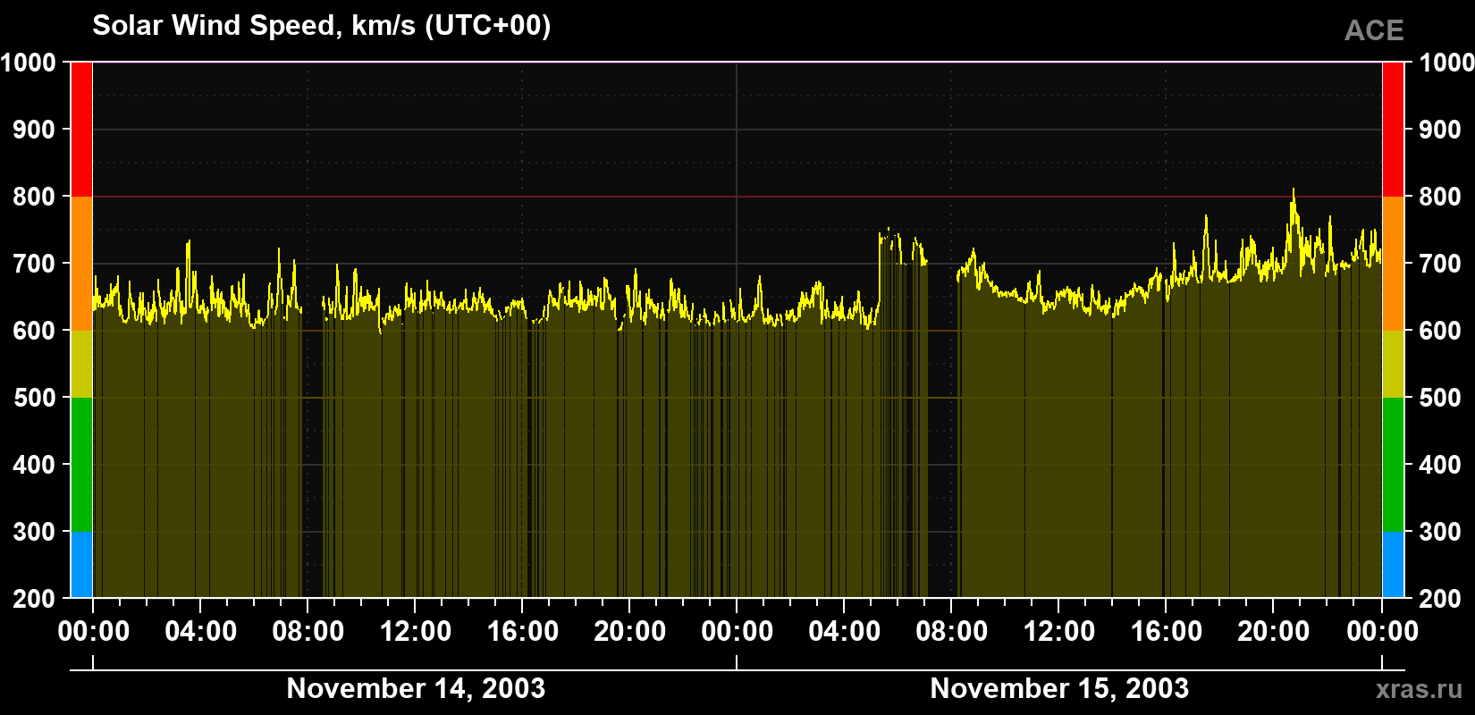Click the orange band on the right scale
Viewport: 1475px width, 715px height.
[1393, 264]
